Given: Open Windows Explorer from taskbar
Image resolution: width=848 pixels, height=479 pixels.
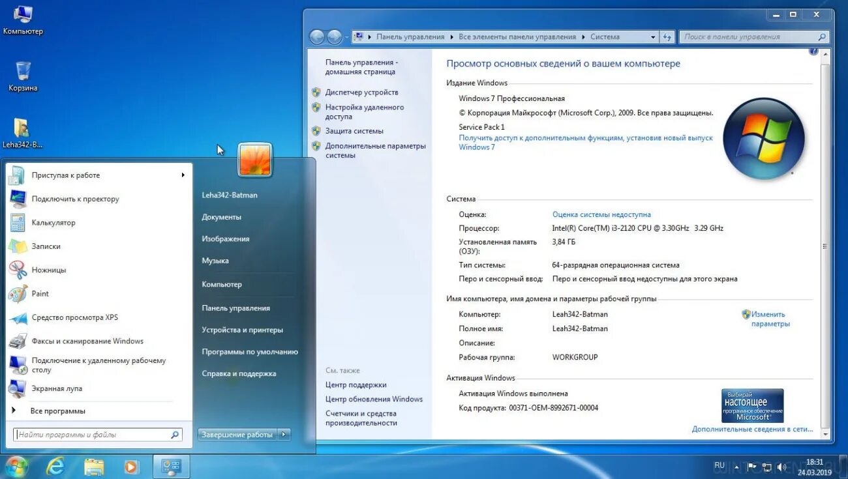Looking at the screenshot, I should click(x=94, y=466).
